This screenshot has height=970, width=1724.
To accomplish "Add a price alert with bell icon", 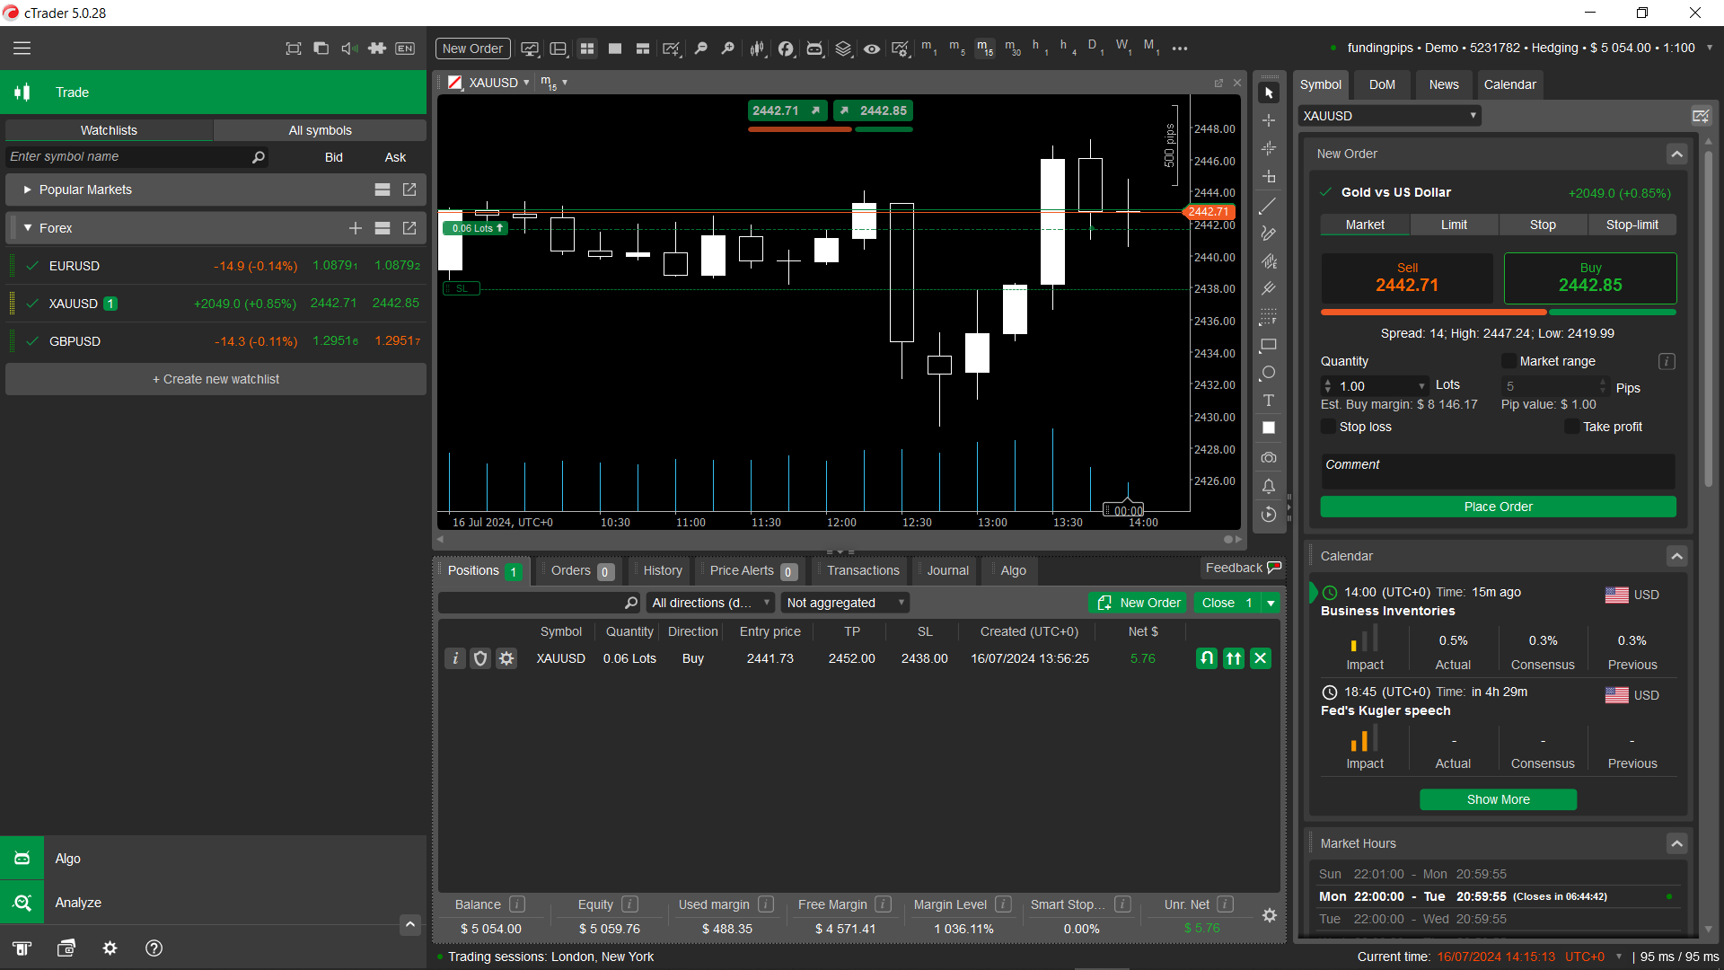I will pyautogui.click(x=1268, y=486).
